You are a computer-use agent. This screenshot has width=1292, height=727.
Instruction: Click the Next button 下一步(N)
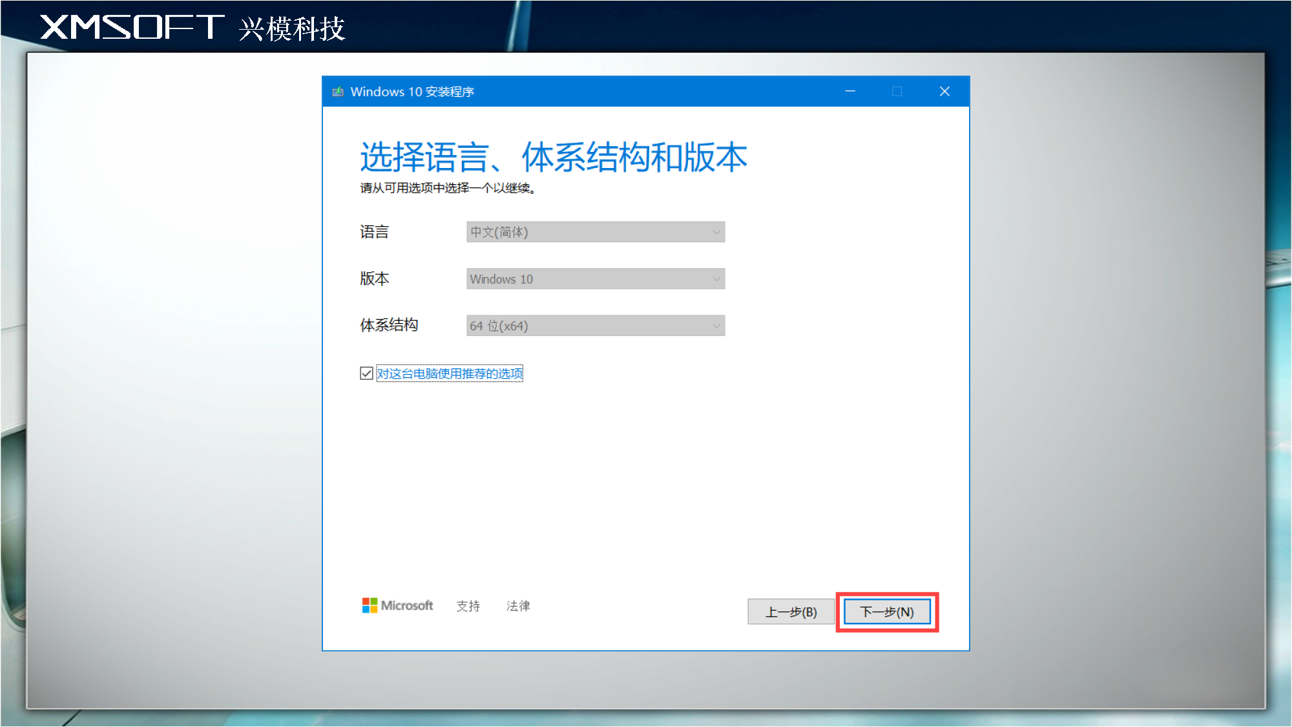887,612
